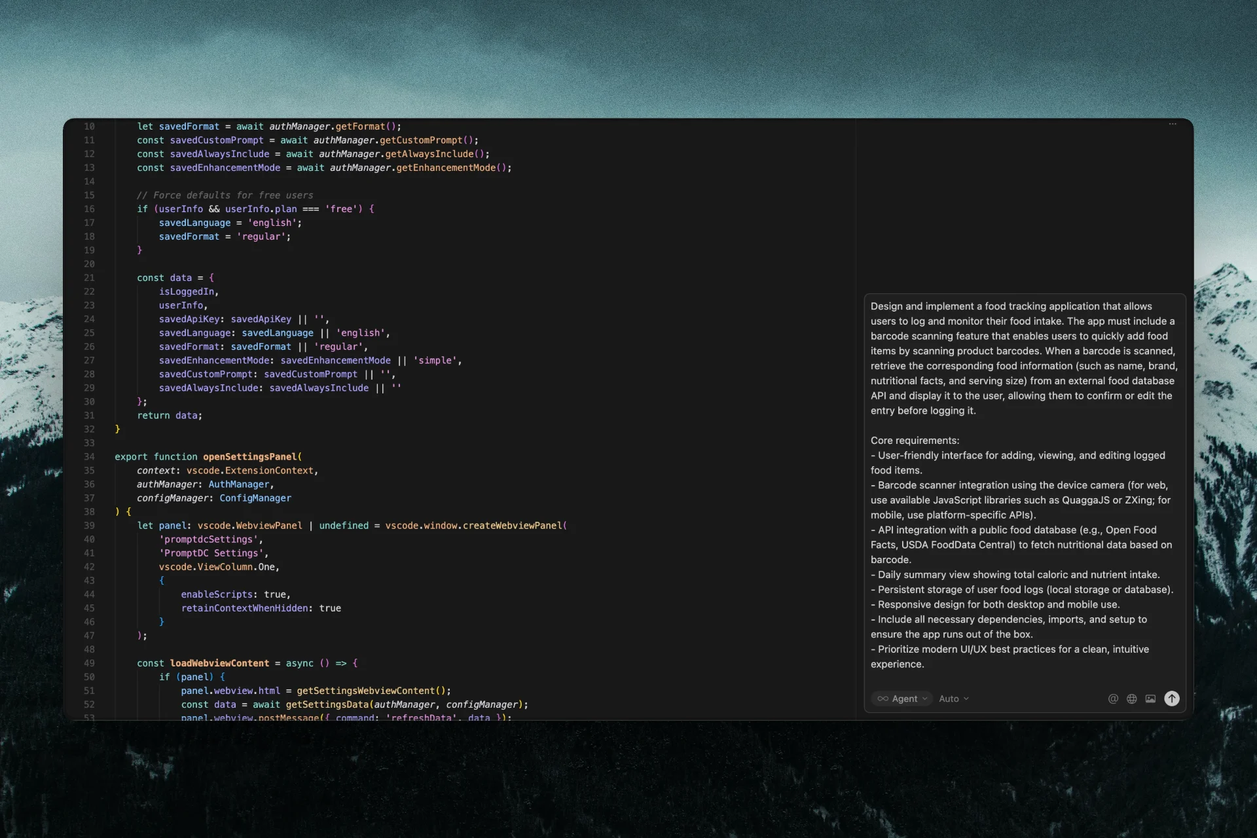The image size is (1257, 838).
Task: Click line number 49 in the gutter
Action: pos(89,663)
